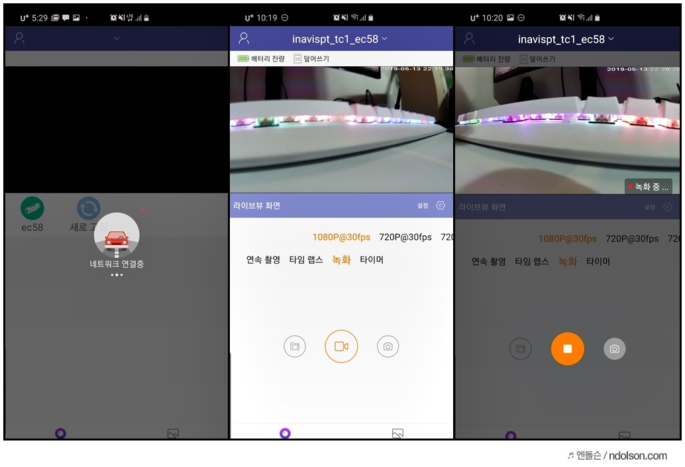
Task: Expand inavispt_tc1_ec58 device selector in middle screen
Action: pyautogui.click(x=340, y=39)
